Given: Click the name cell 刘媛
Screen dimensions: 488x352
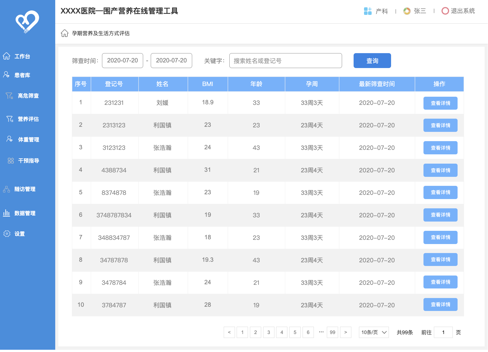Looking at the screenshot, I should tap(163, 103).
